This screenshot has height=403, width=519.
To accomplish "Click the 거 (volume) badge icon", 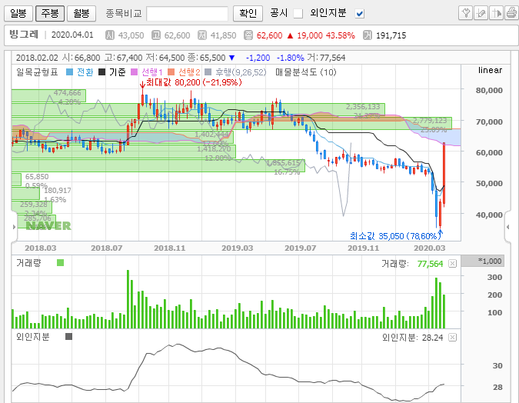I will coord(368,35).
